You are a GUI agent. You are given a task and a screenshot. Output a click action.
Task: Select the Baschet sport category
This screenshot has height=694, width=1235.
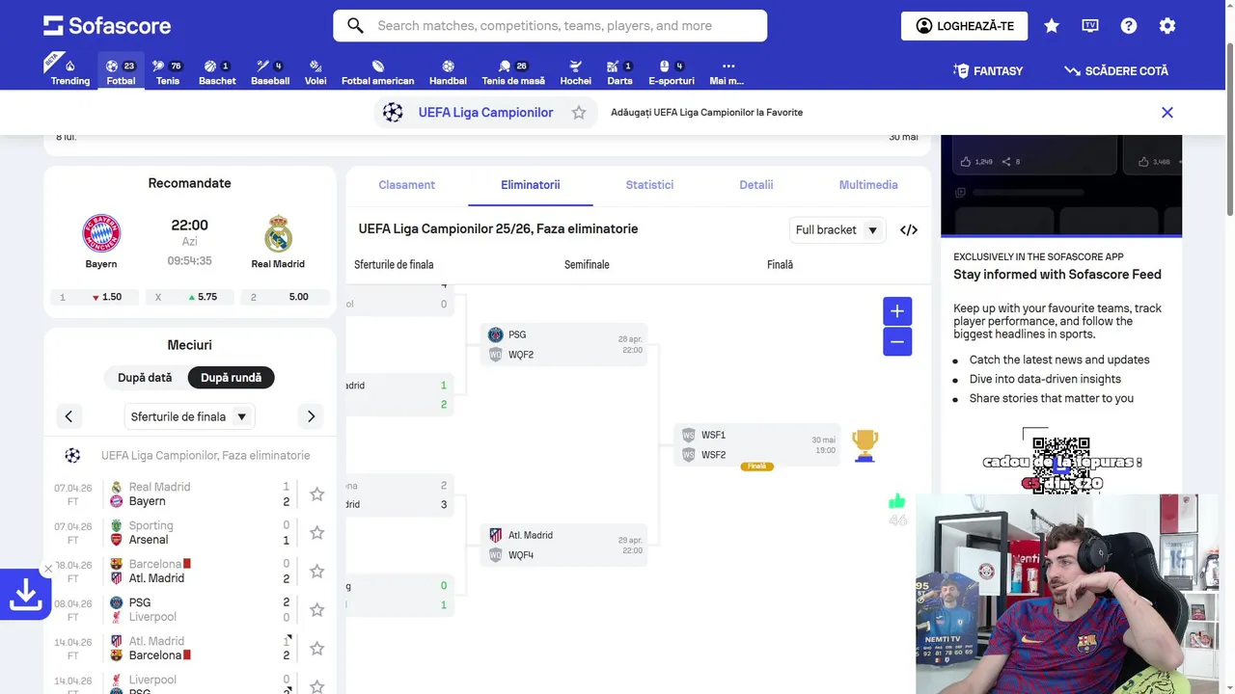coord(217,72)
